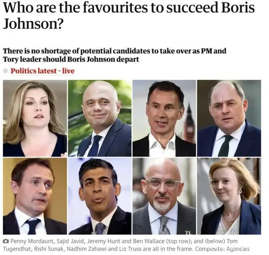Click the standfirst about potential candidates

[x=114, y=55]
